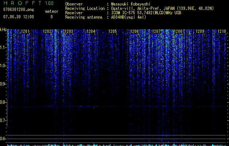This screenshot has height=146, width=229.
Task: Click the 1202 time marker
Action: (47, 31)
